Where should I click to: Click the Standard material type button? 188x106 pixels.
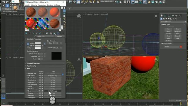click(59, 36)
